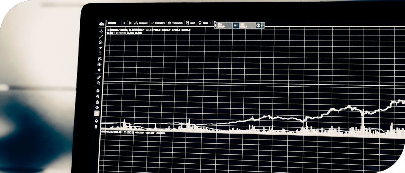Image resolution: width=405 pixels, height=173 pixels.
Task: Open the D interval selector
Action: click(x=124, y=23)
